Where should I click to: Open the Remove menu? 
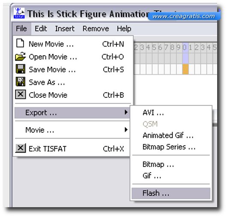tap(96, 29)
